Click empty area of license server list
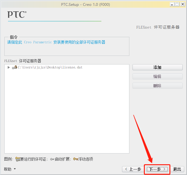The width and height of the screenshot is (187, 175). (x=67, y=111)
